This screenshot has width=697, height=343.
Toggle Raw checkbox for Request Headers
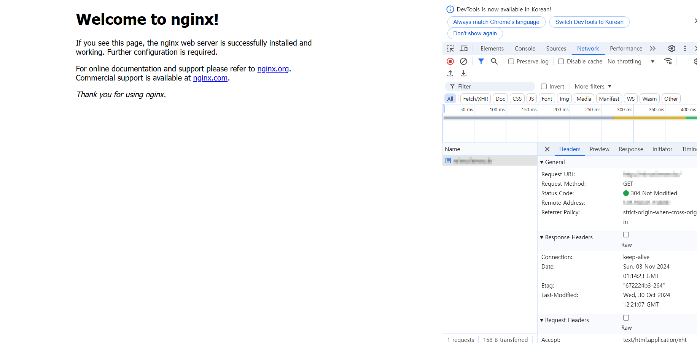coord(626,318)
